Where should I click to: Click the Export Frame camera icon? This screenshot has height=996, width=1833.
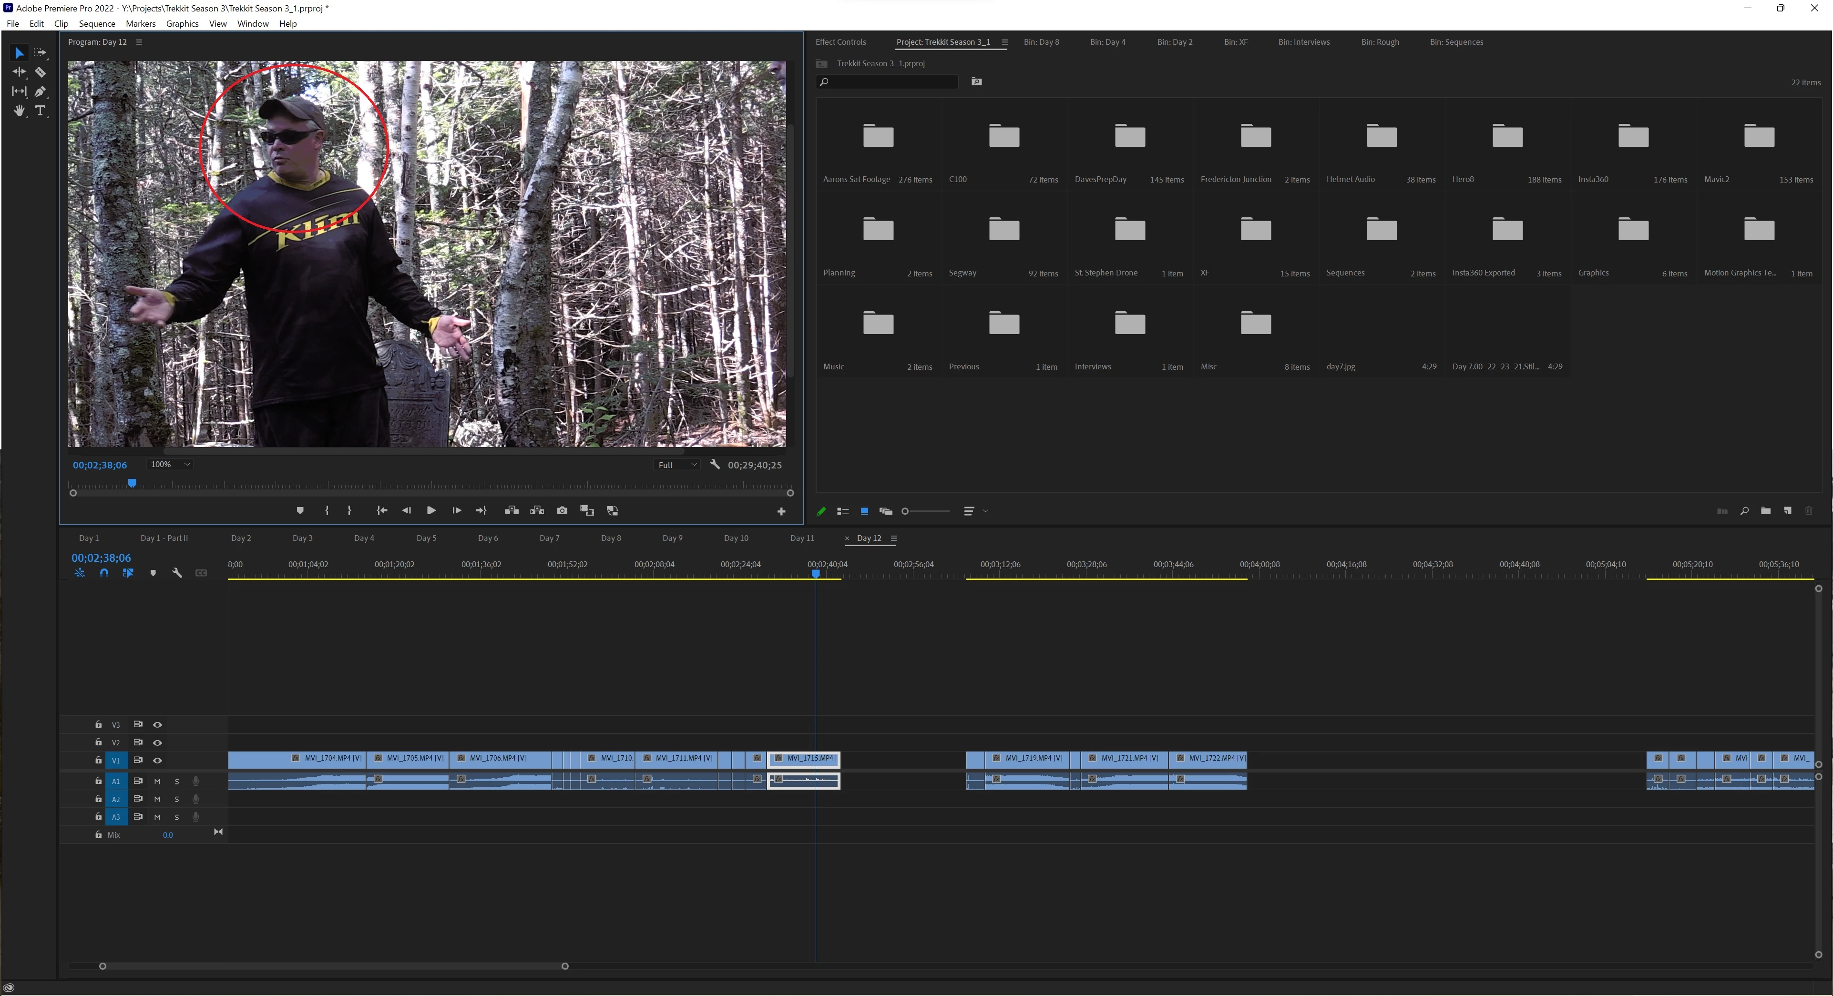pyautogui.click(x=562, y=511)
